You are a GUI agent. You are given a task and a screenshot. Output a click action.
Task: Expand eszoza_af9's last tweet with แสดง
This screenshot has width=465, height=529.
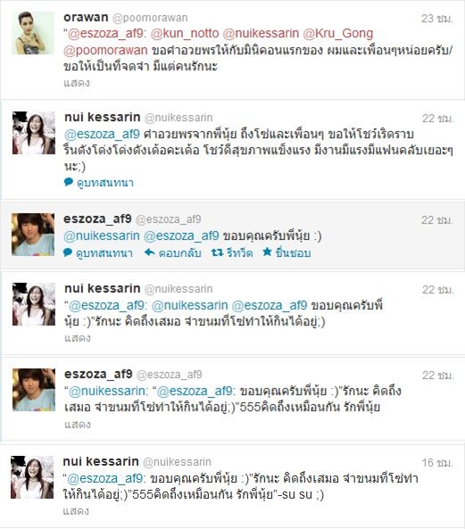tap(78, 424)
